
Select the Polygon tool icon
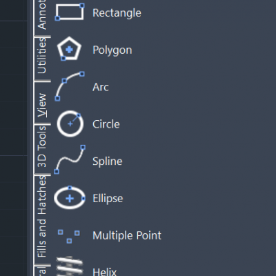tap(69, 49)
